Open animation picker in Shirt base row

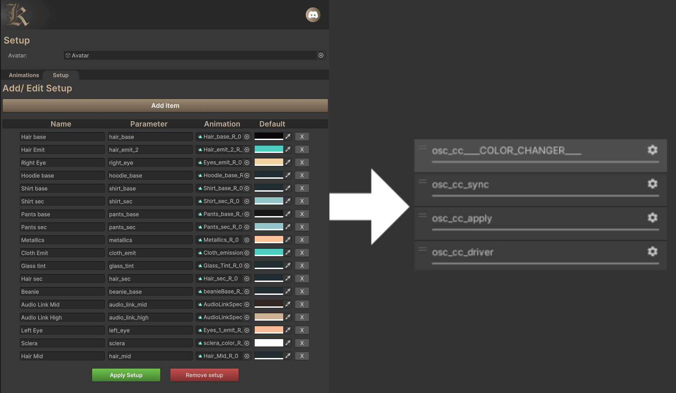247,188
